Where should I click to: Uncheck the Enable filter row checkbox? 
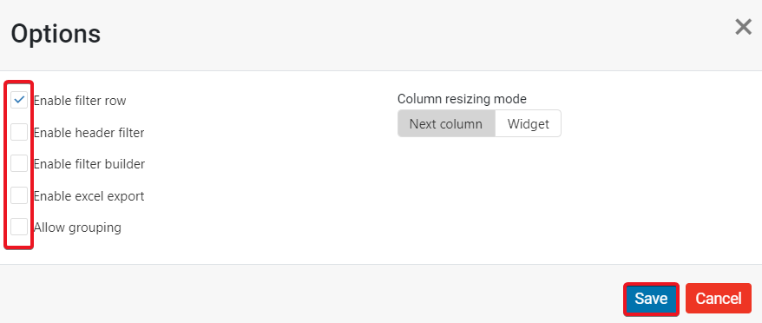[x=19, y=100]
